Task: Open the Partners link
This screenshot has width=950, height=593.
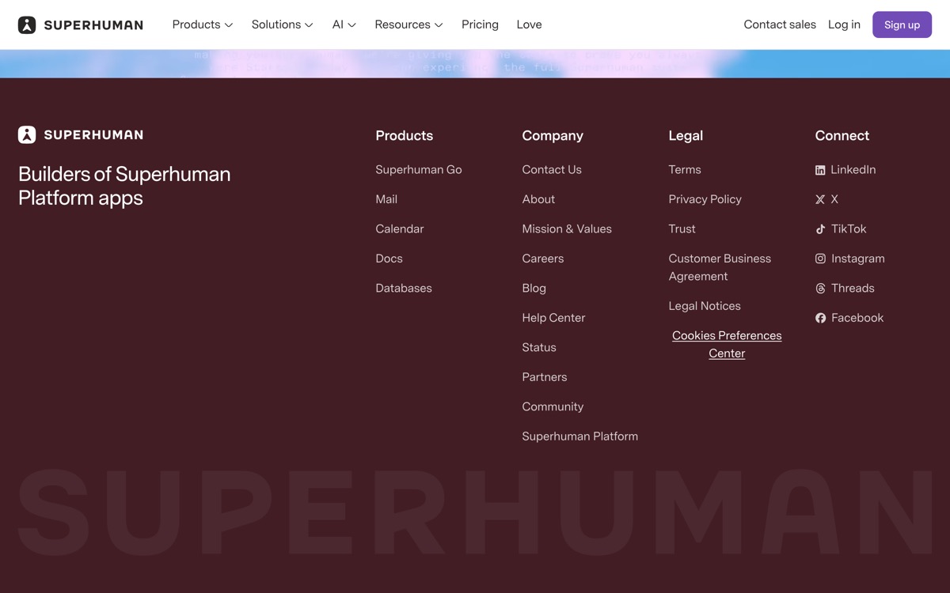Action: point(545,377)
